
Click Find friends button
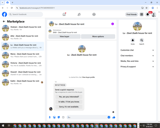pyautogui.click(x=132, y=14)
